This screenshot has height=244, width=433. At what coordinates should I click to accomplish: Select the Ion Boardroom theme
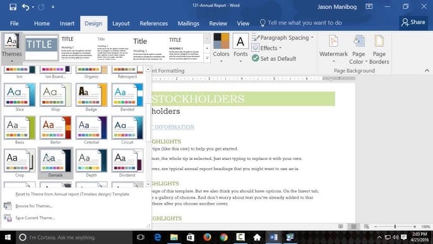point(56,73)
